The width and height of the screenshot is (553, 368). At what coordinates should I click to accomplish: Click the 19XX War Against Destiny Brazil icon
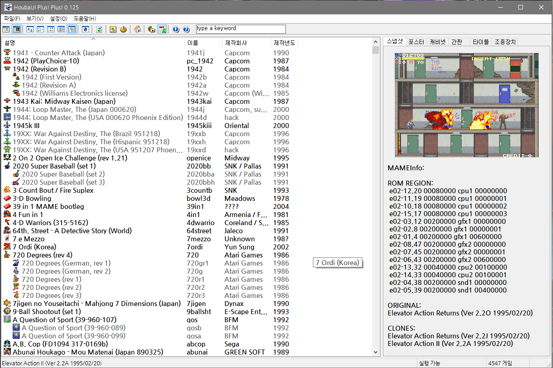point(7,134)
